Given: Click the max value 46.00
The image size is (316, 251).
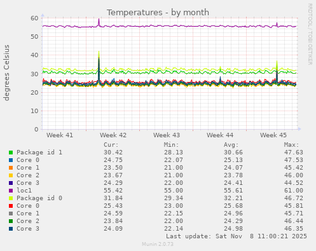Looking at the screenshot, I should pyautogui.click(x=294, y=175).
